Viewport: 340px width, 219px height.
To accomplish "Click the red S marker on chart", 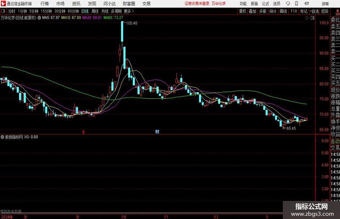I will click(83, 132).
